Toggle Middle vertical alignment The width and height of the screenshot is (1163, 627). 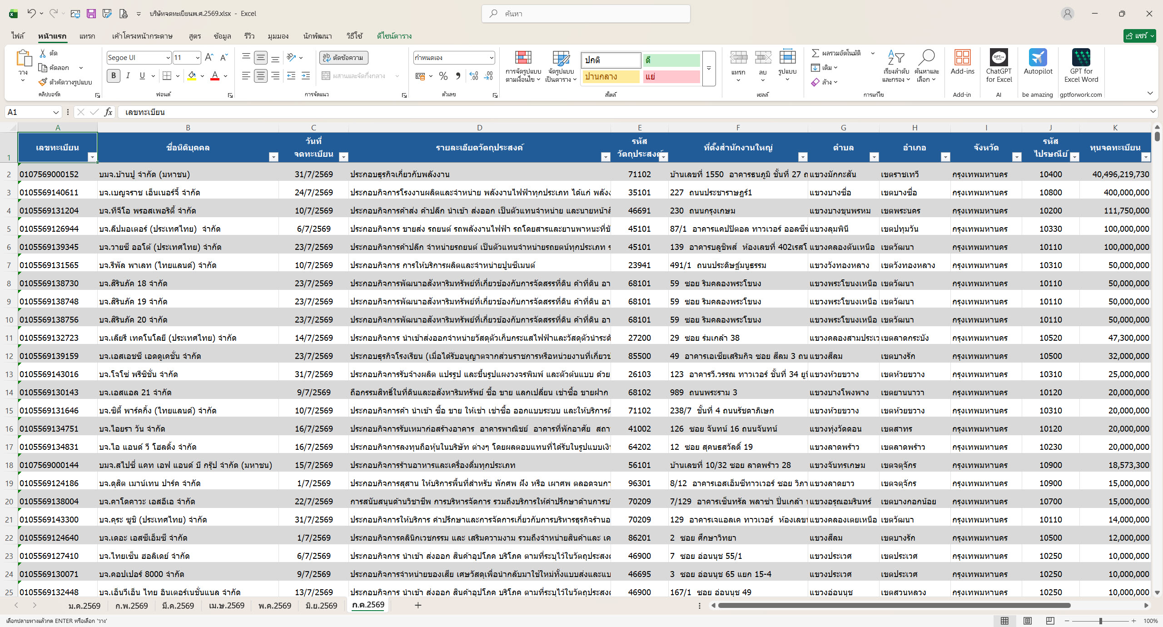click(260, 57)
